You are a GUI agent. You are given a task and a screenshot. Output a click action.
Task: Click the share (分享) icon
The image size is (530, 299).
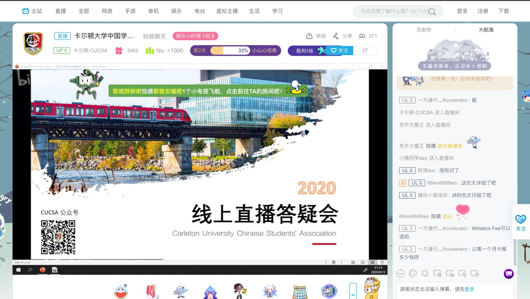336,36
